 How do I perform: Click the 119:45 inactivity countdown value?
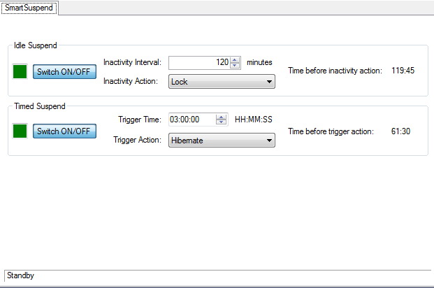pos(403,71)
